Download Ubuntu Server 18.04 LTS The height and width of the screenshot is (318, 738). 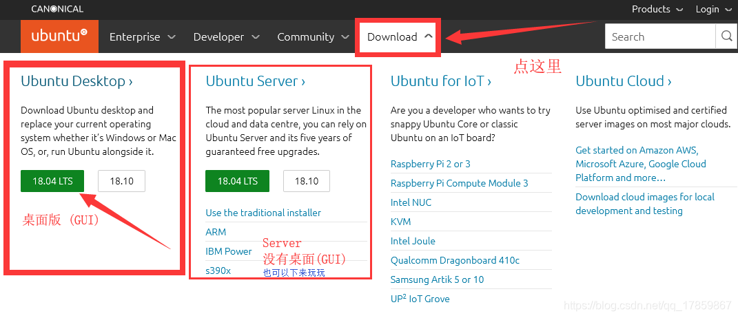click(237, 181)
